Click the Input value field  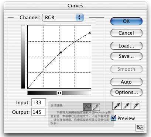39,102
